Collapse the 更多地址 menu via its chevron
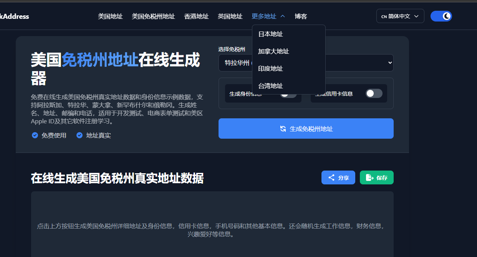 (x=283, y=16)
